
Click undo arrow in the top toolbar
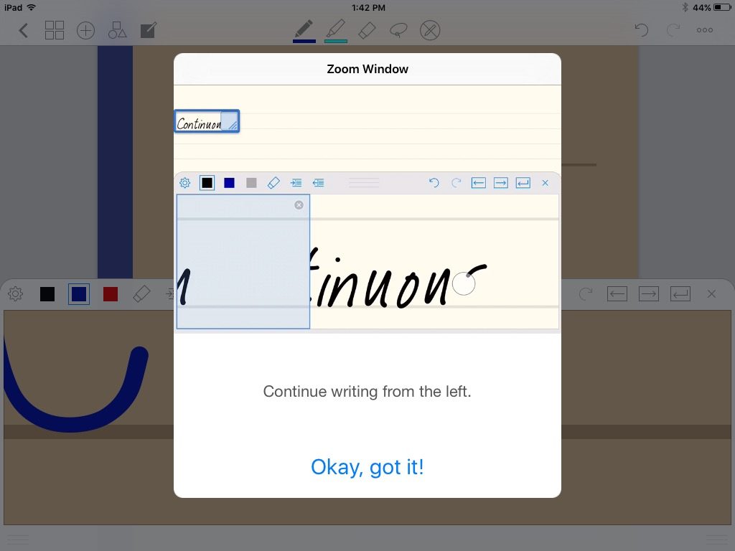pyautogui.click(x=642, y=30)
